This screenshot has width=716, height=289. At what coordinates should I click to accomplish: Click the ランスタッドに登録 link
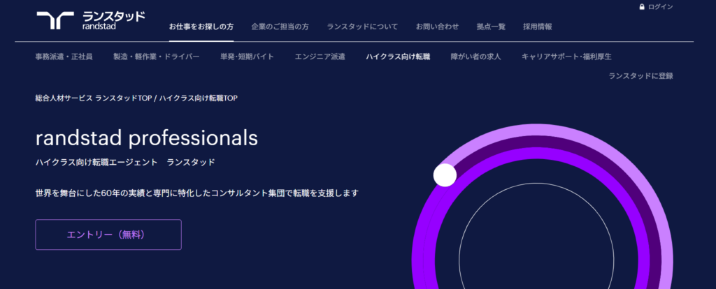point(640,75)
